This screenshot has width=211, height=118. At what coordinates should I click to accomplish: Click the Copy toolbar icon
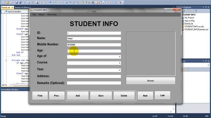tap(29, 3)
